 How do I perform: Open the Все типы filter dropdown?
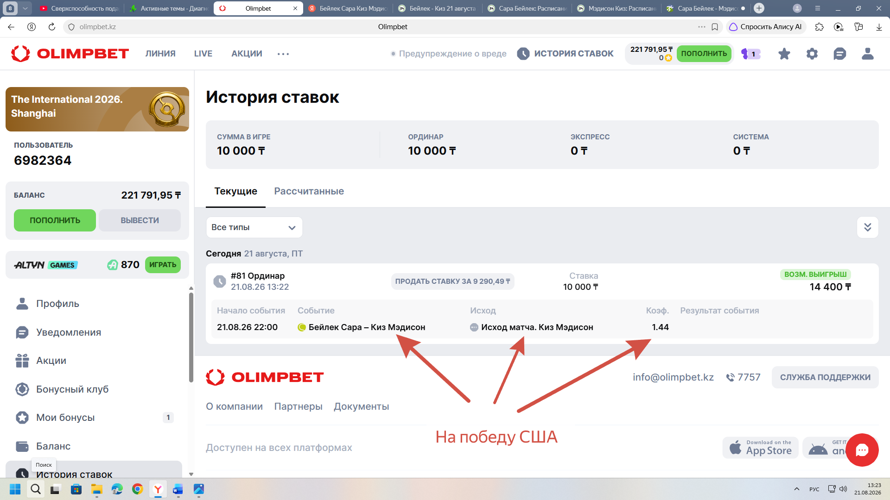254,227
